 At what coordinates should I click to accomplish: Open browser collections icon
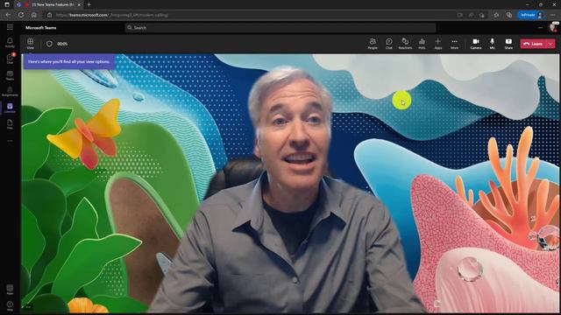click(x=508, y=15)
